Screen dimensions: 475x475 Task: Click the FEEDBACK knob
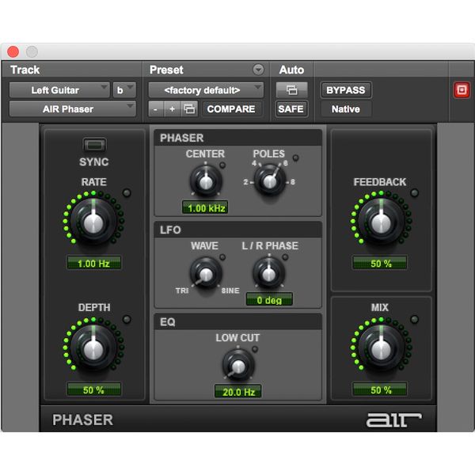tap(381, 222)
